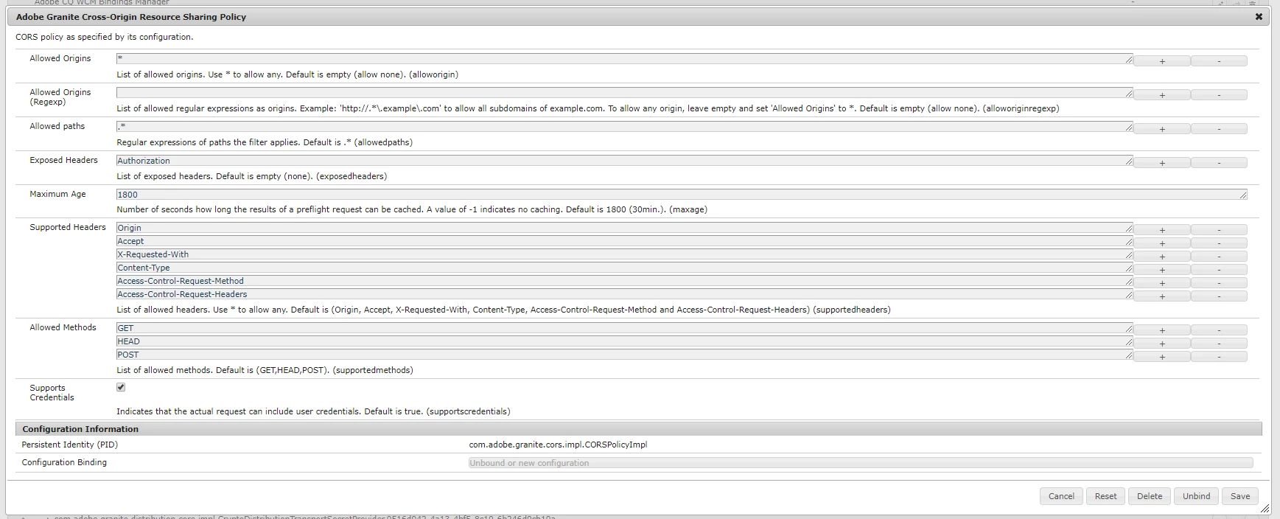Click the Configuration Information section header
This screenshot has width=1280, height=519.
pos(638,429)
